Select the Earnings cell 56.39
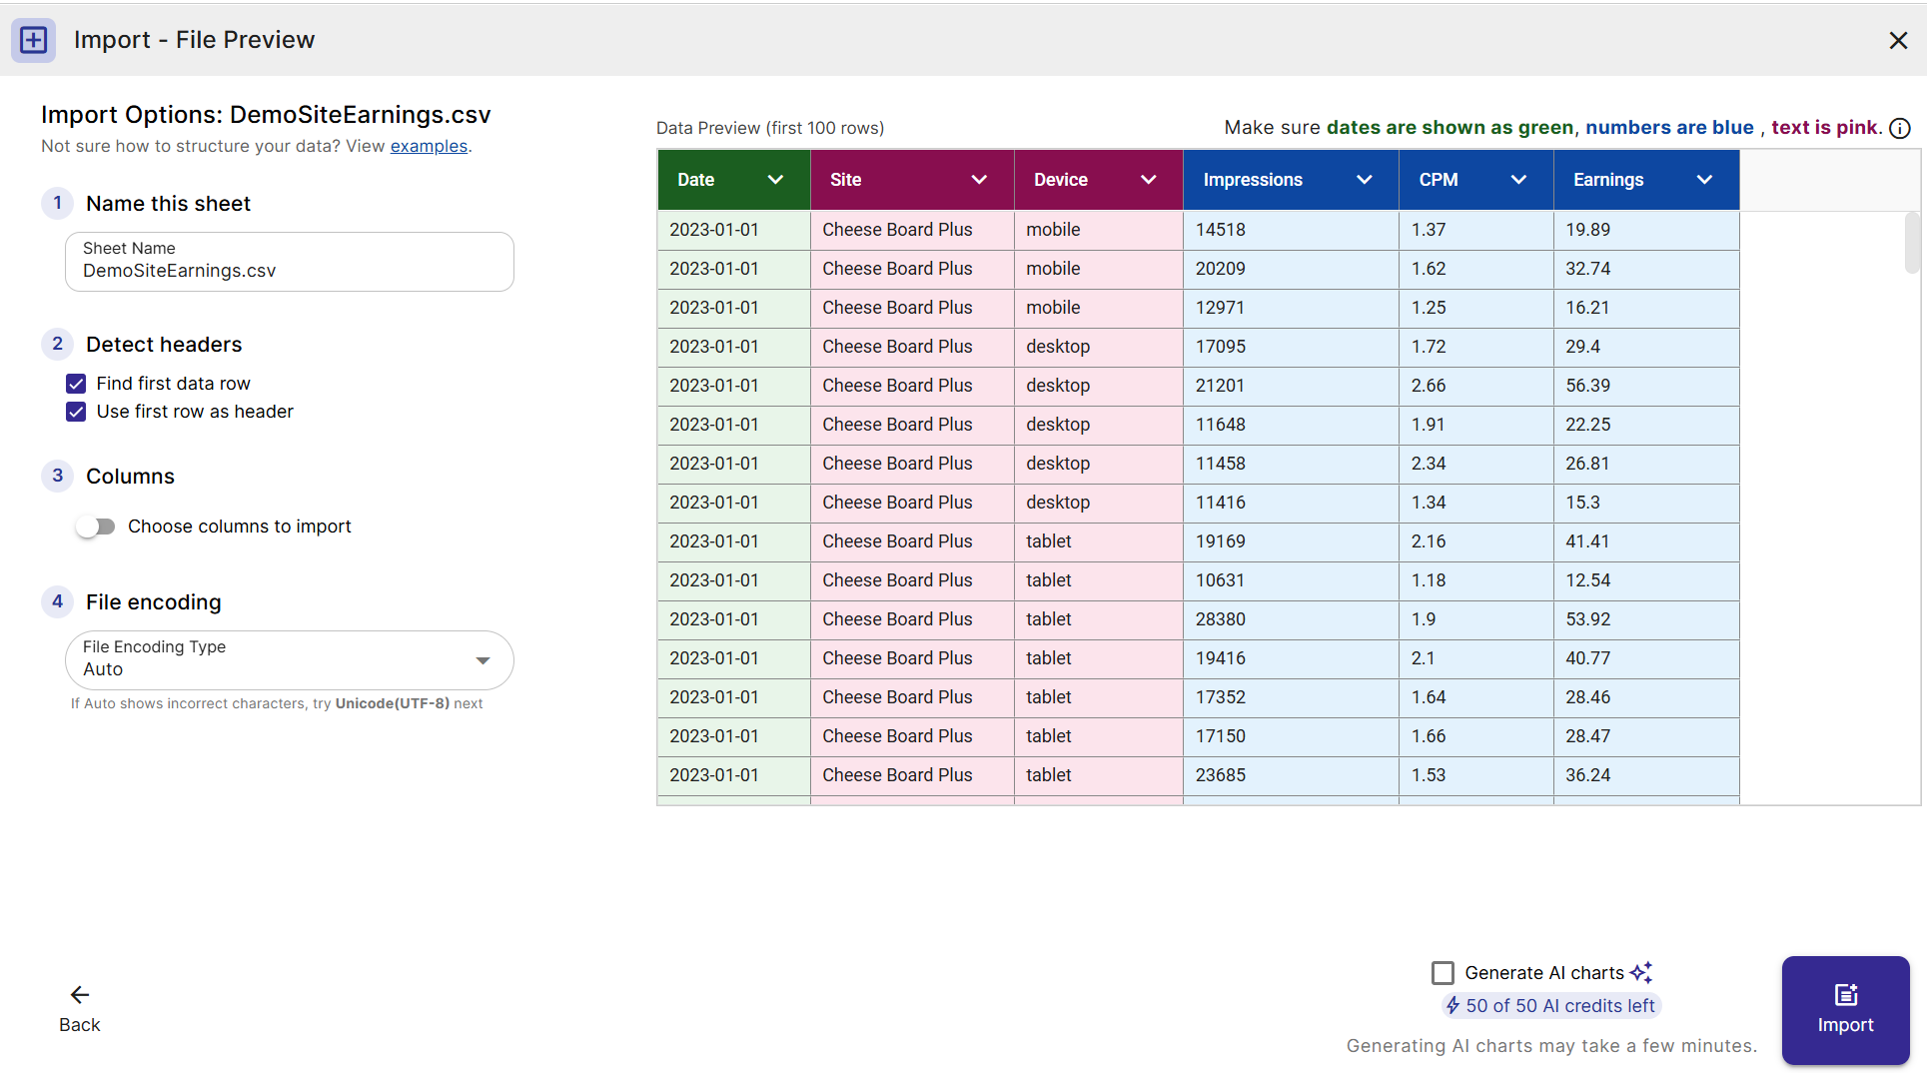The image size is (1927, 1073). 1646,386
